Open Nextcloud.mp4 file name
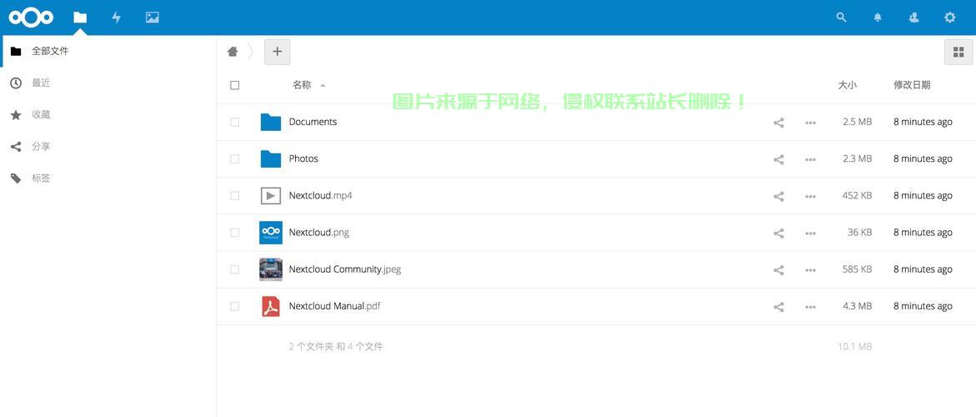Viewport: 976px width, 417px height. tap(321, 195)
